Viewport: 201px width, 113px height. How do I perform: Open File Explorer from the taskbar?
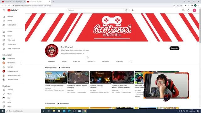(x=54, y=111)
